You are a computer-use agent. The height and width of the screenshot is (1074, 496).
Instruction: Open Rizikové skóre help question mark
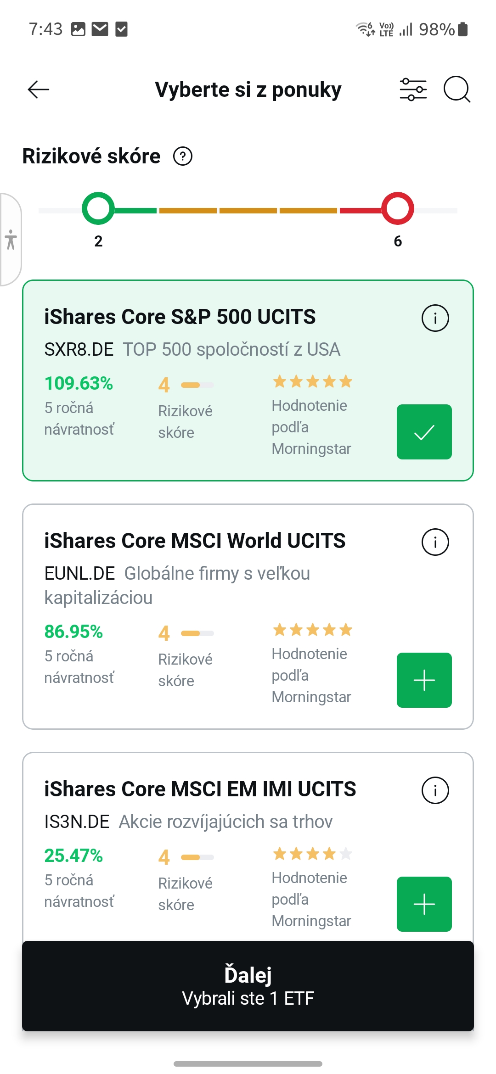(x=183, y=157)
